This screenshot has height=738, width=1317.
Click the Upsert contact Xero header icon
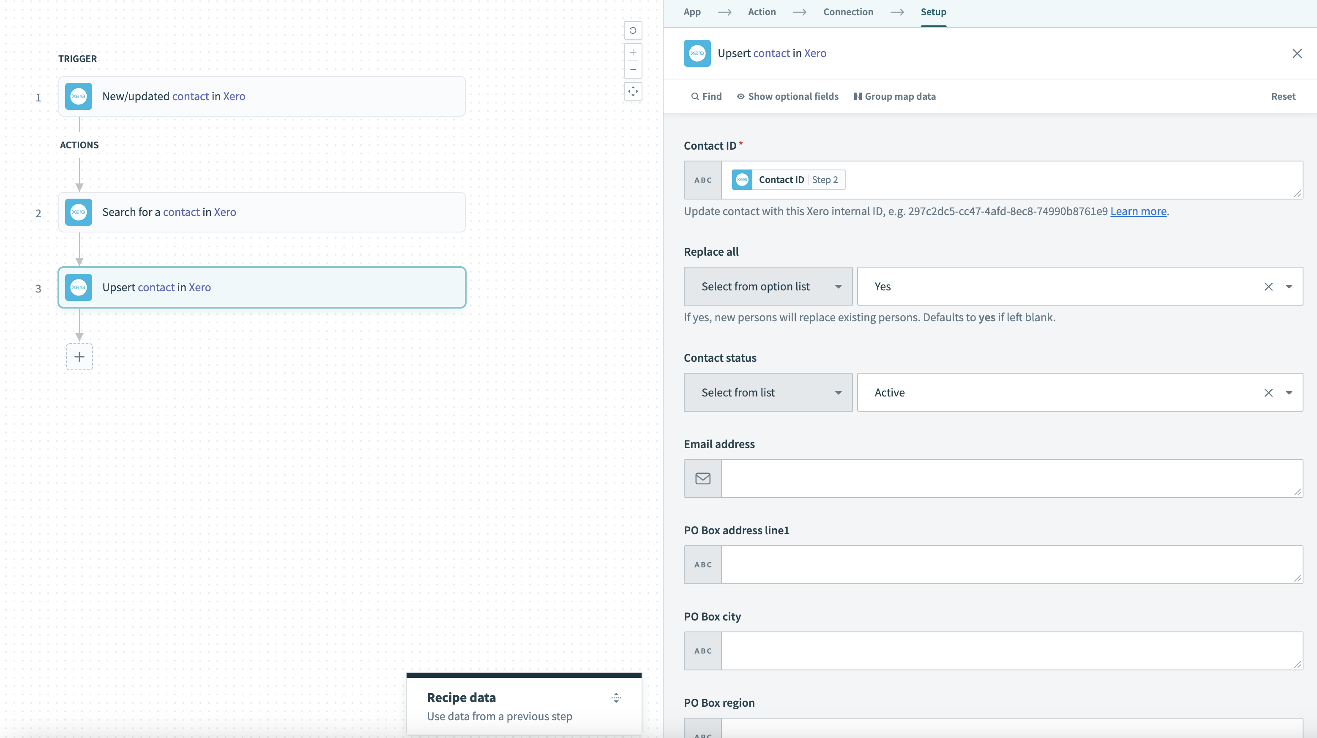tap(697, 52)
